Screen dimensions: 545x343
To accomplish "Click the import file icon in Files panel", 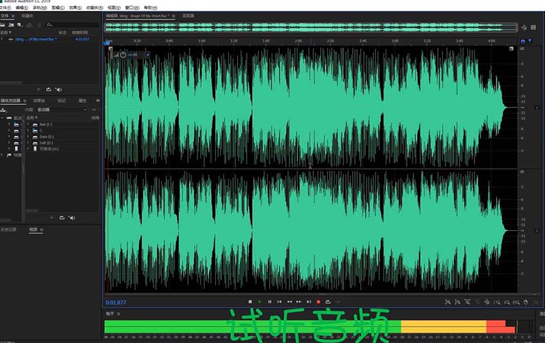I will point(11,25).
